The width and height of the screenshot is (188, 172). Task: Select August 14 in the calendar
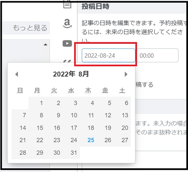coord(20,128)
